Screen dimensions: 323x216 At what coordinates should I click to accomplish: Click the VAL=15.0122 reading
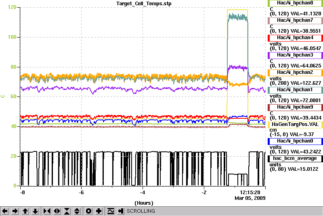click(304, 169)
